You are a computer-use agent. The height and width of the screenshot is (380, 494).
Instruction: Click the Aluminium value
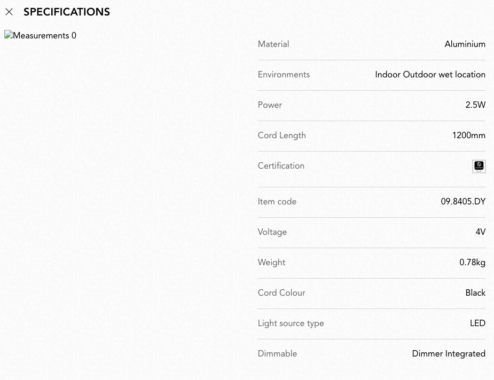coord(465,44)
